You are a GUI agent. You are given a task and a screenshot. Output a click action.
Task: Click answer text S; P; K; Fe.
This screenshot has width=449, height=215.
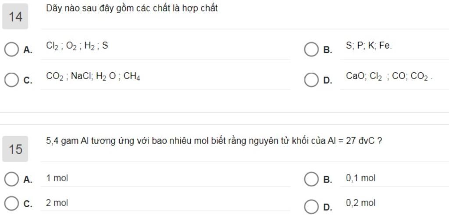[369, 46]
